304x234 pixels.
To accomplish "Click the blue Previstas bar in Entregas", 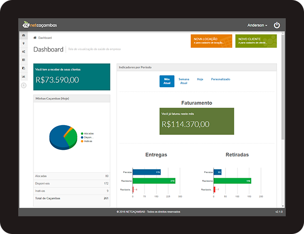I will click(x=147, y=172).
